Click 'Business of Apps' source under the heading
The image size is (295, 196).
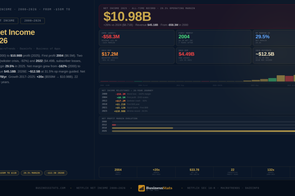pyautogui.click(x=48, y=49)
